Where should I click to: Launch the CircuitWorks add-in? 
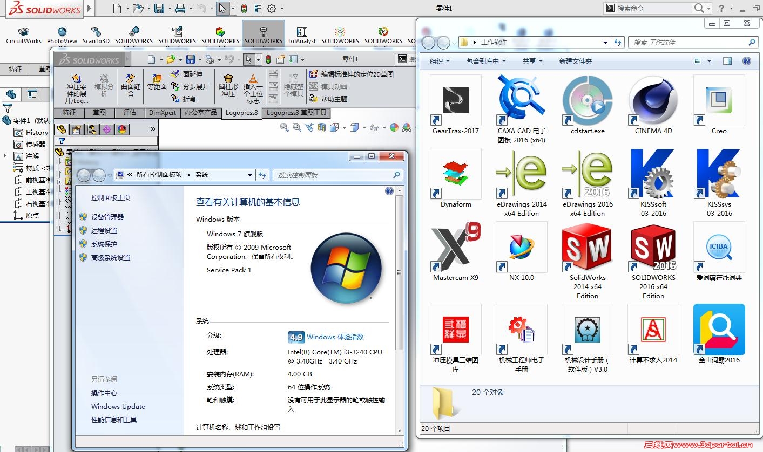(x=24, y=36)
